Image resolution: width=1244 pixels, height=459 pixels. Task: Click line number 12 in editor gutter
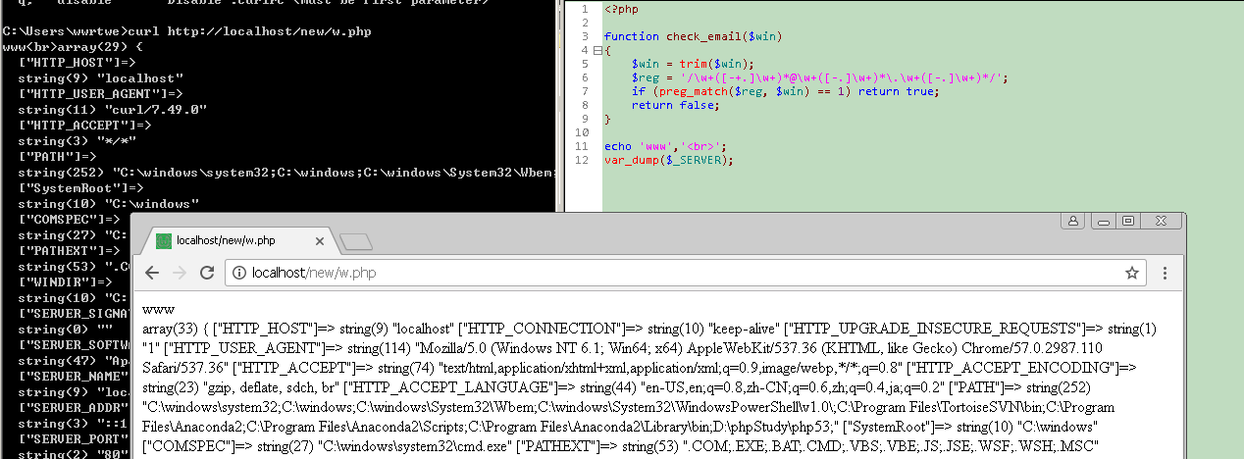pyautogui.click(x=584, y=160)
